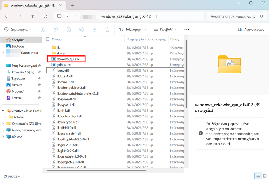
Task: Click the search box input field
Action: click(233, 16)
